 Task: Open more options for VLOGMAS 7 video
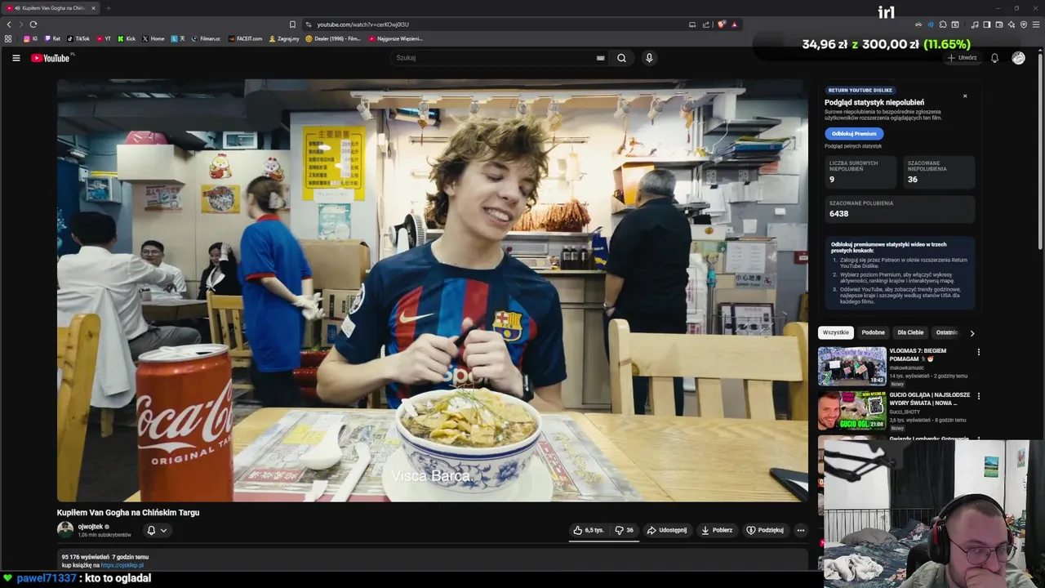point(978,352)
